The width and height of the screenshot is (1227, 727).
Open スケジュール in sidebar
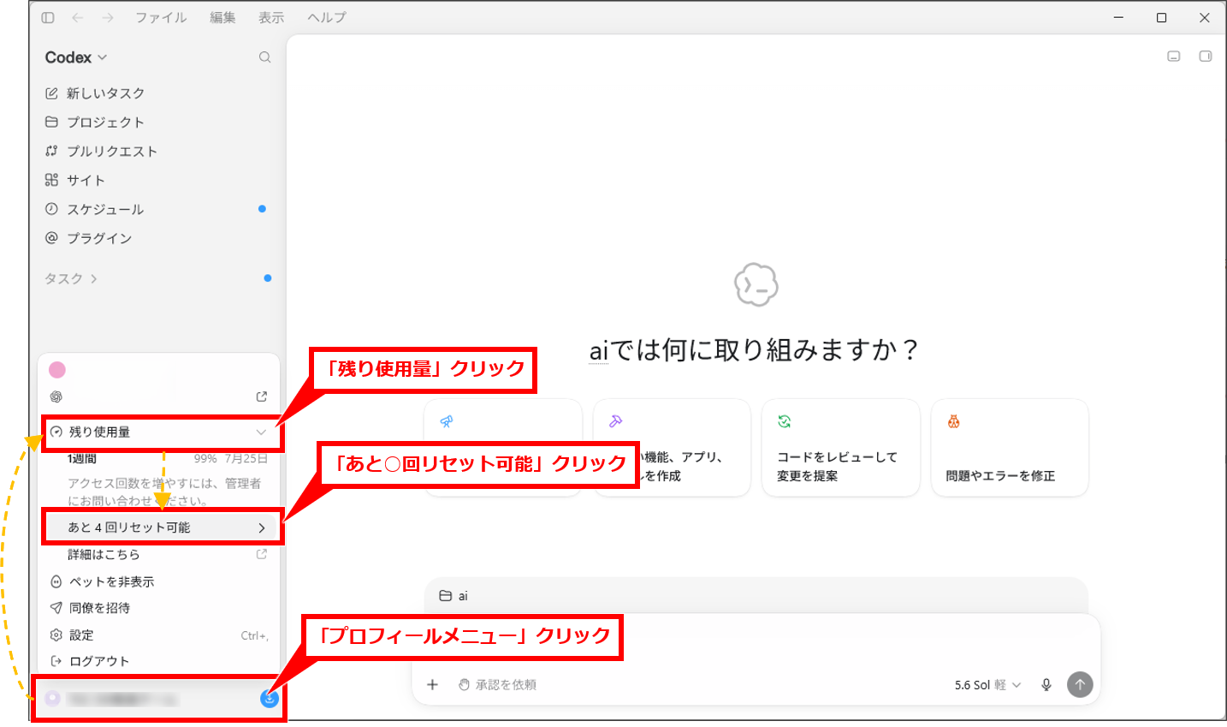coord(156,210)
